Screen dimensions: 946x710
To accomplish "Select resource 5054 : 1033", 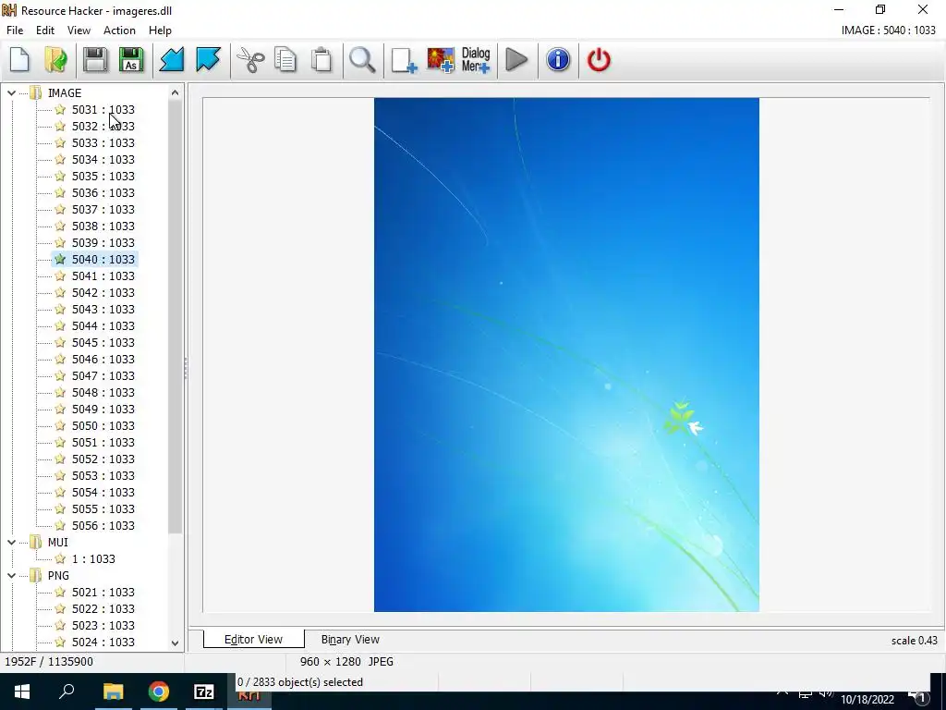I will 103,493.
